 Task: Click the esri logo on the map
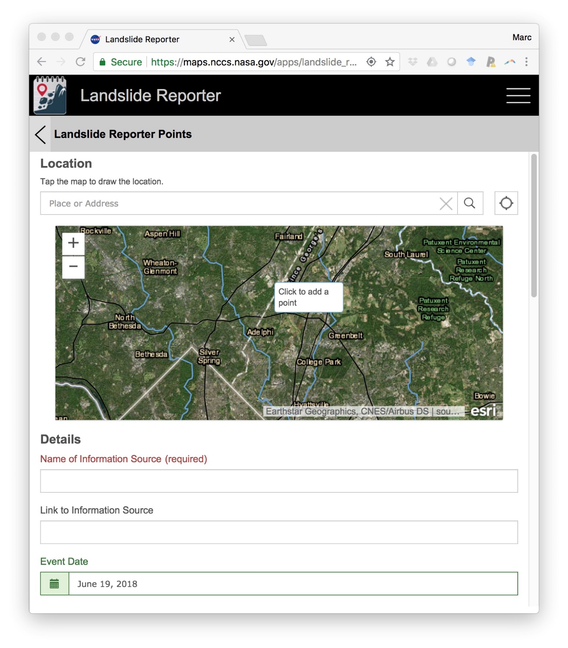483,410
